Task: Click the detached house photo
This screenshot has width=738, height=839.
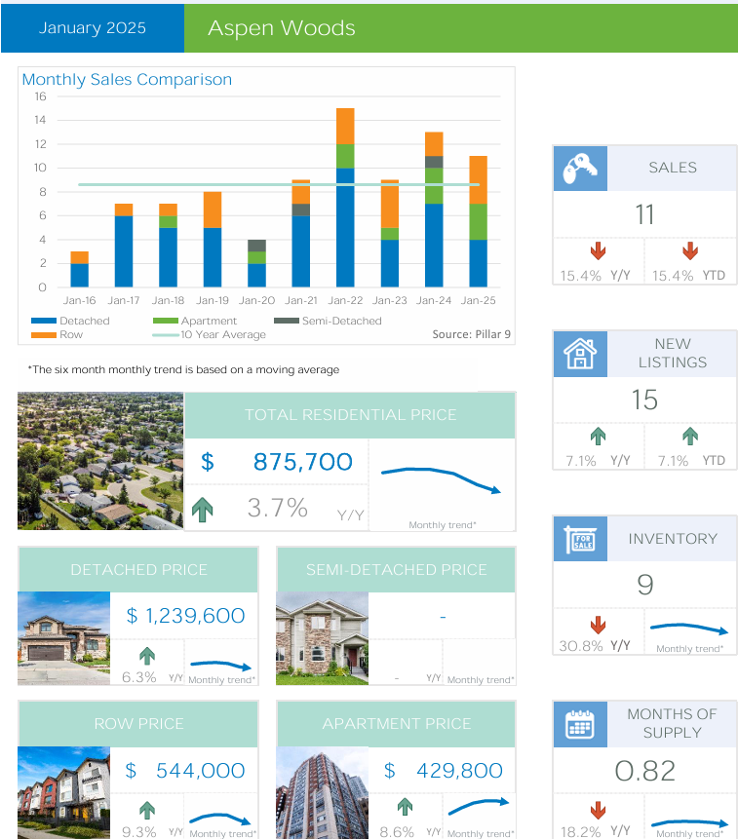Action: click(63, 638)
